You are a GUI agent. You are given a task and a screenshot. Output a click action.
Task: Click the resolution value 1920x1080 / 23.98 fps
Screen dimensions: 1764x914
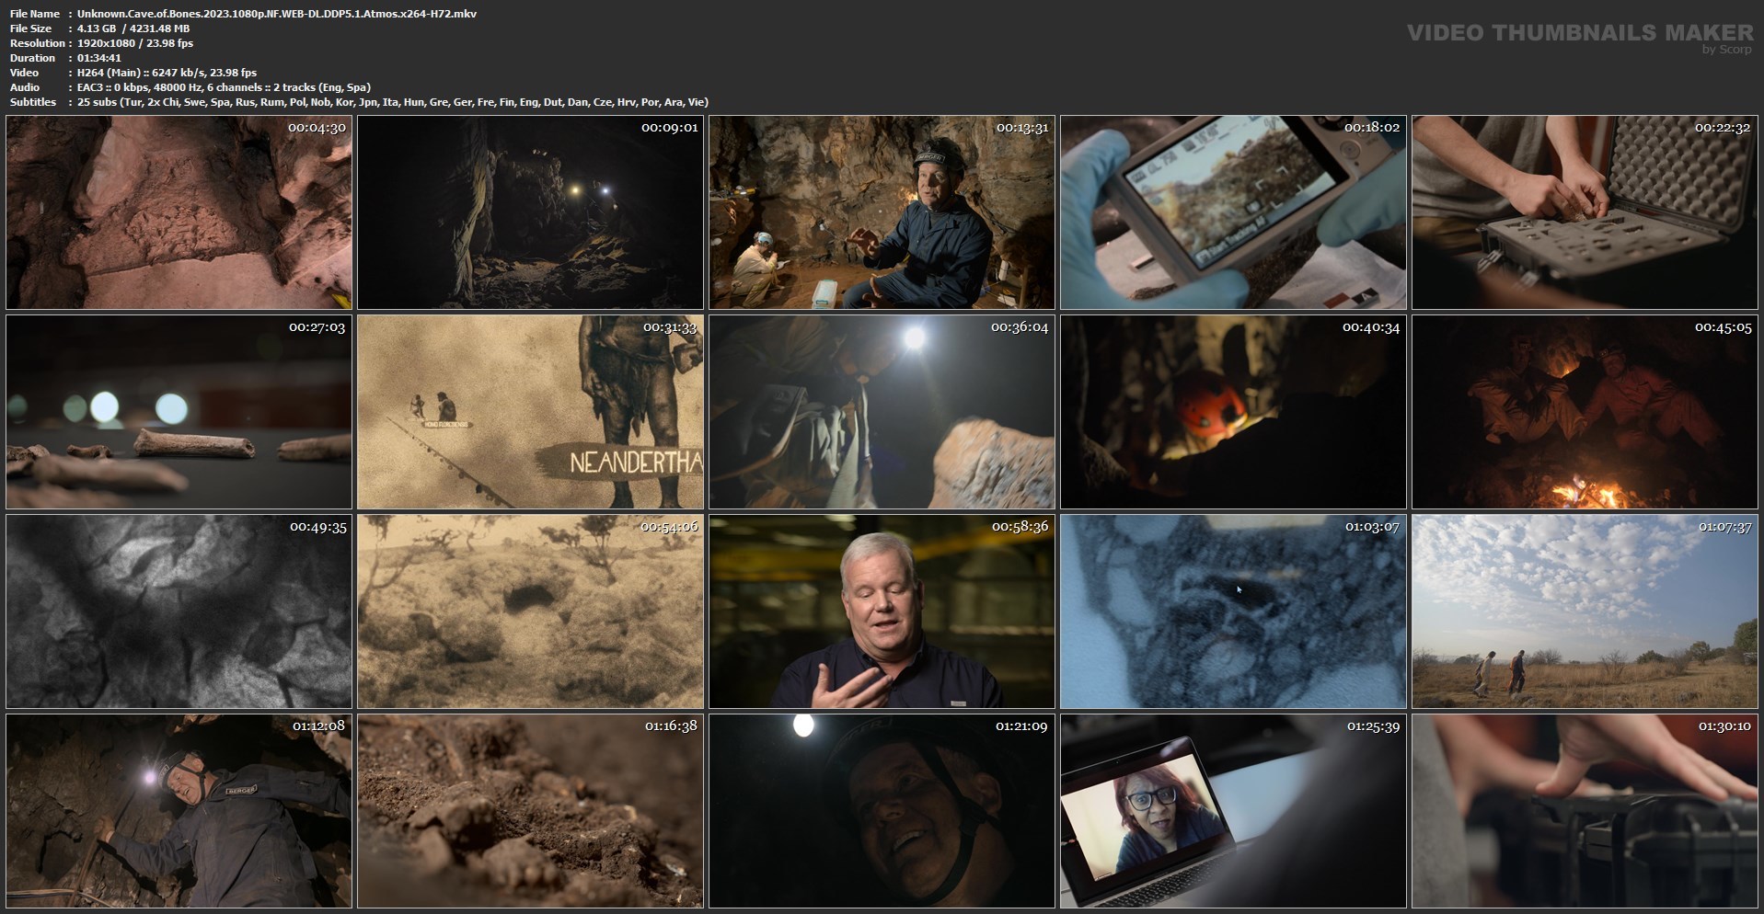(135, 43)
